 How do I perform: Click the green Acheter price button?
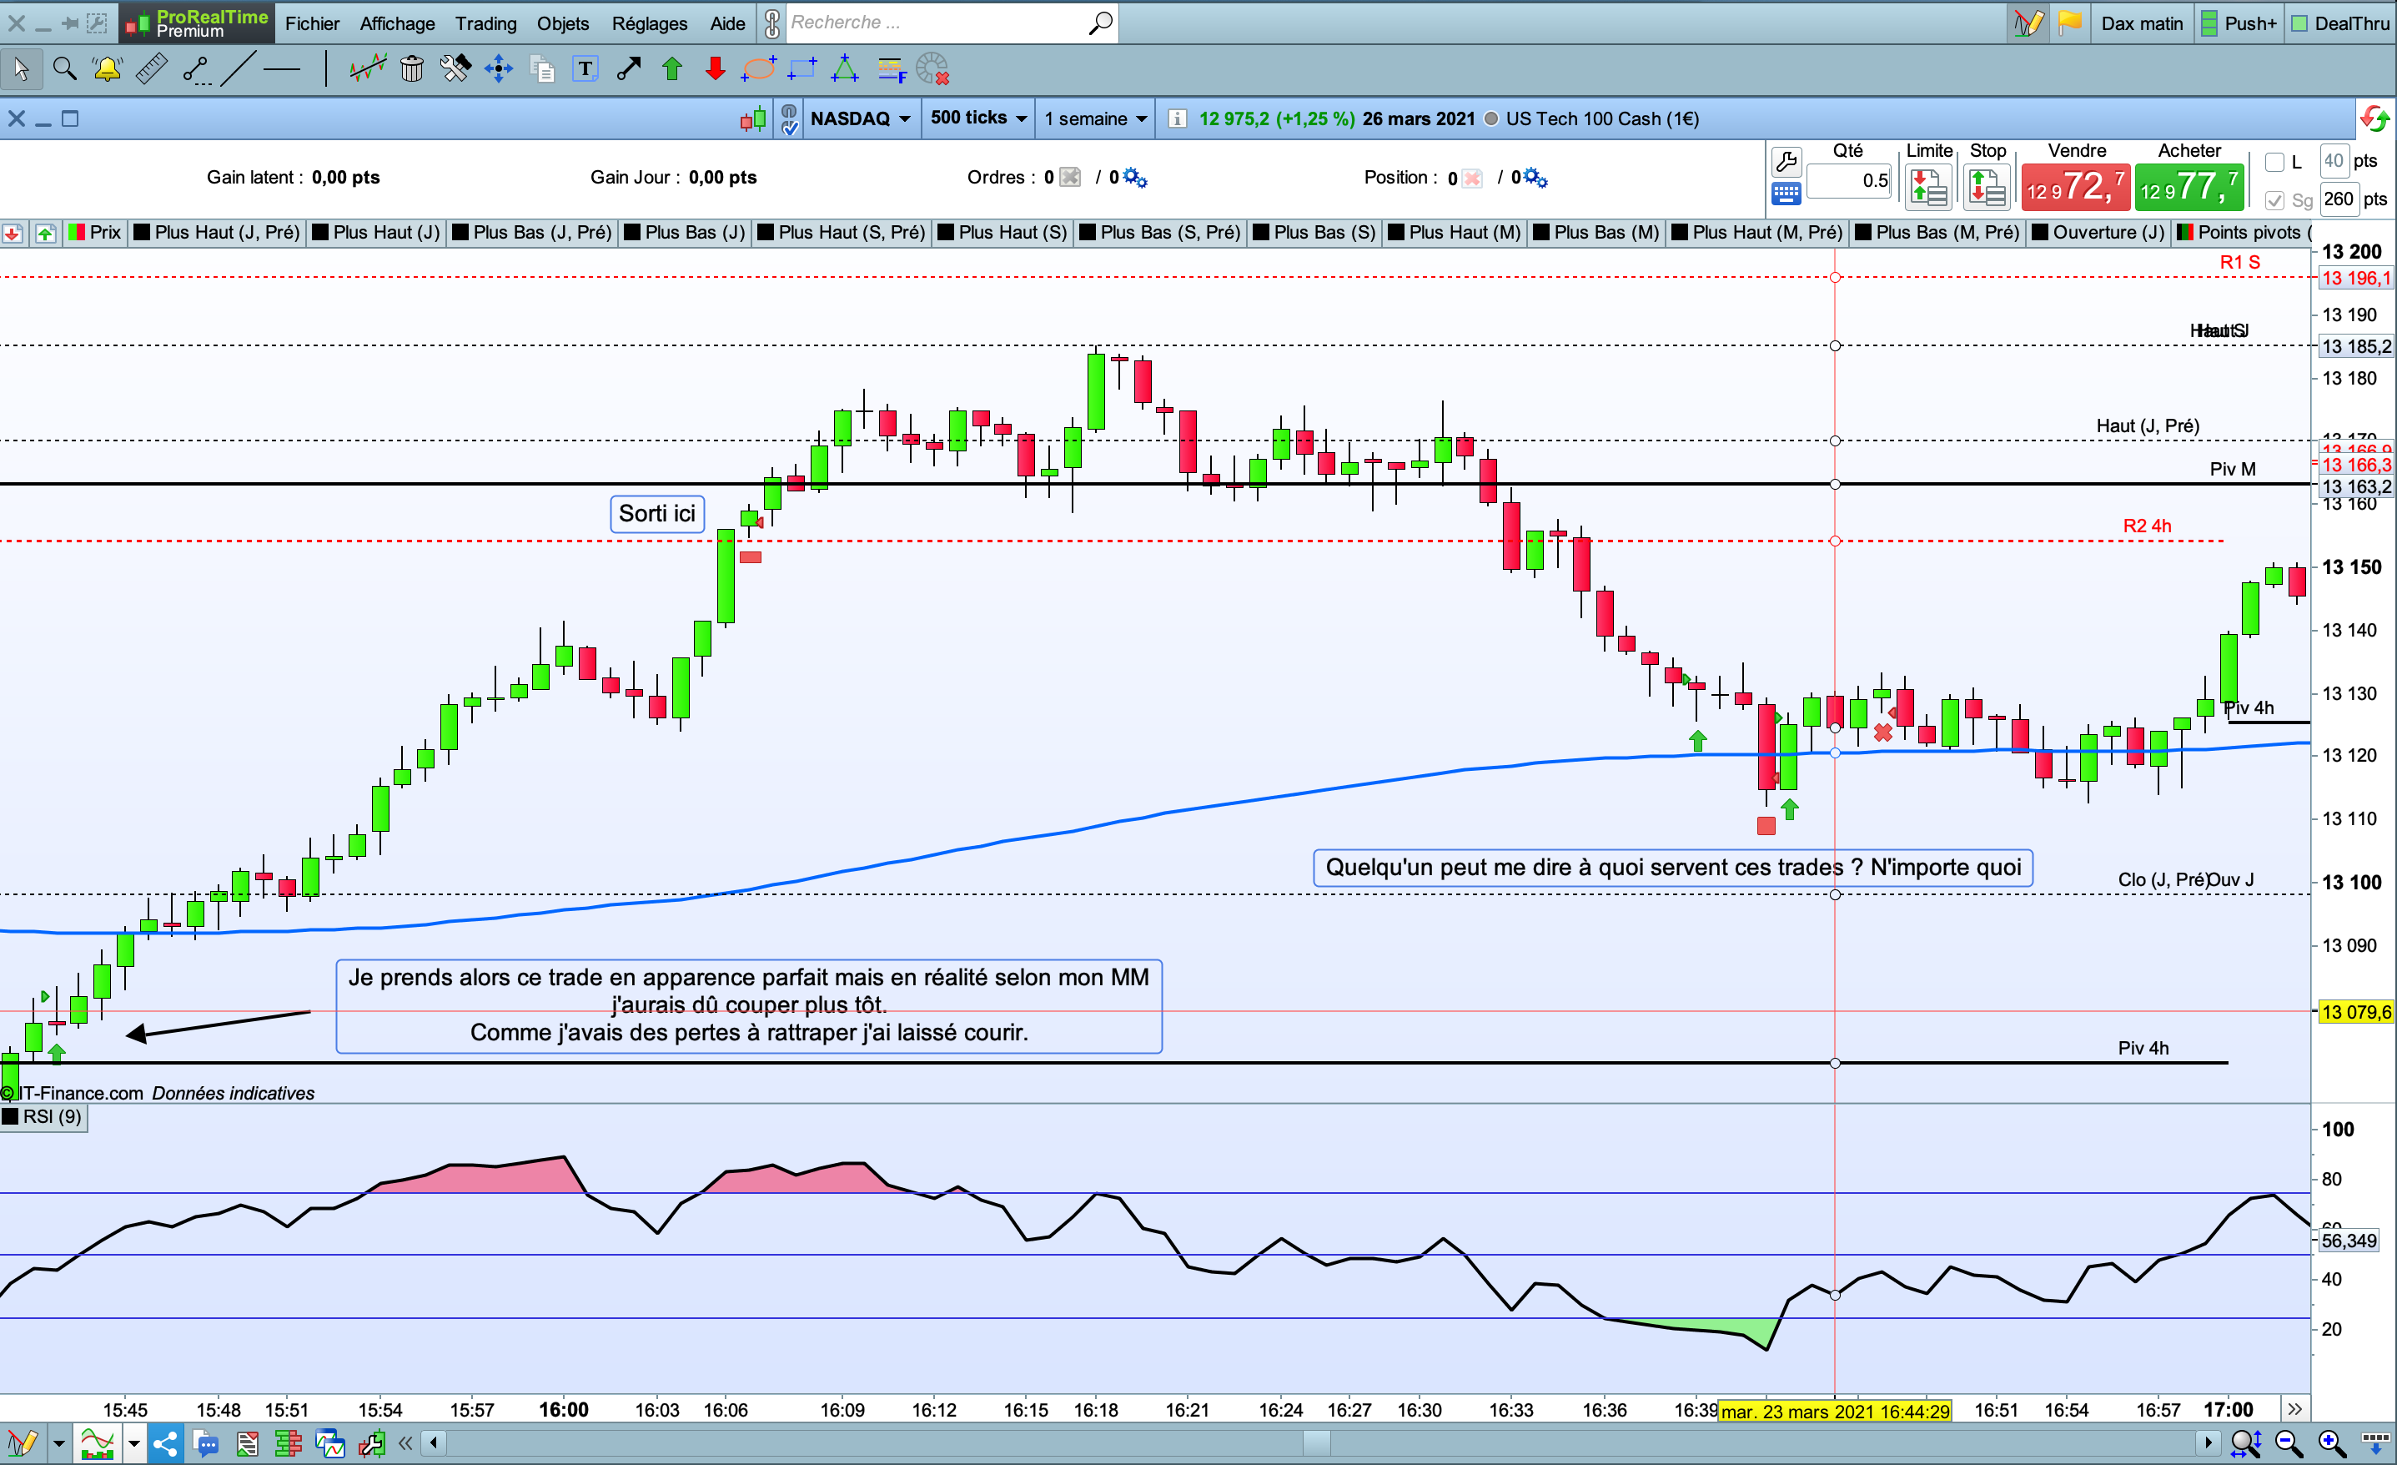pyautogui.click(x=2188, y=188)
